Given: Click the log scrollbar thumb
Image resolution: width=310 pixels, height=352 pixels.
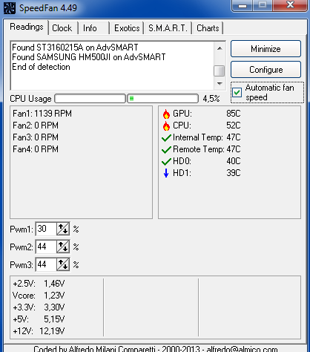Looking at the screenshot, I should (x=220, y=71).
